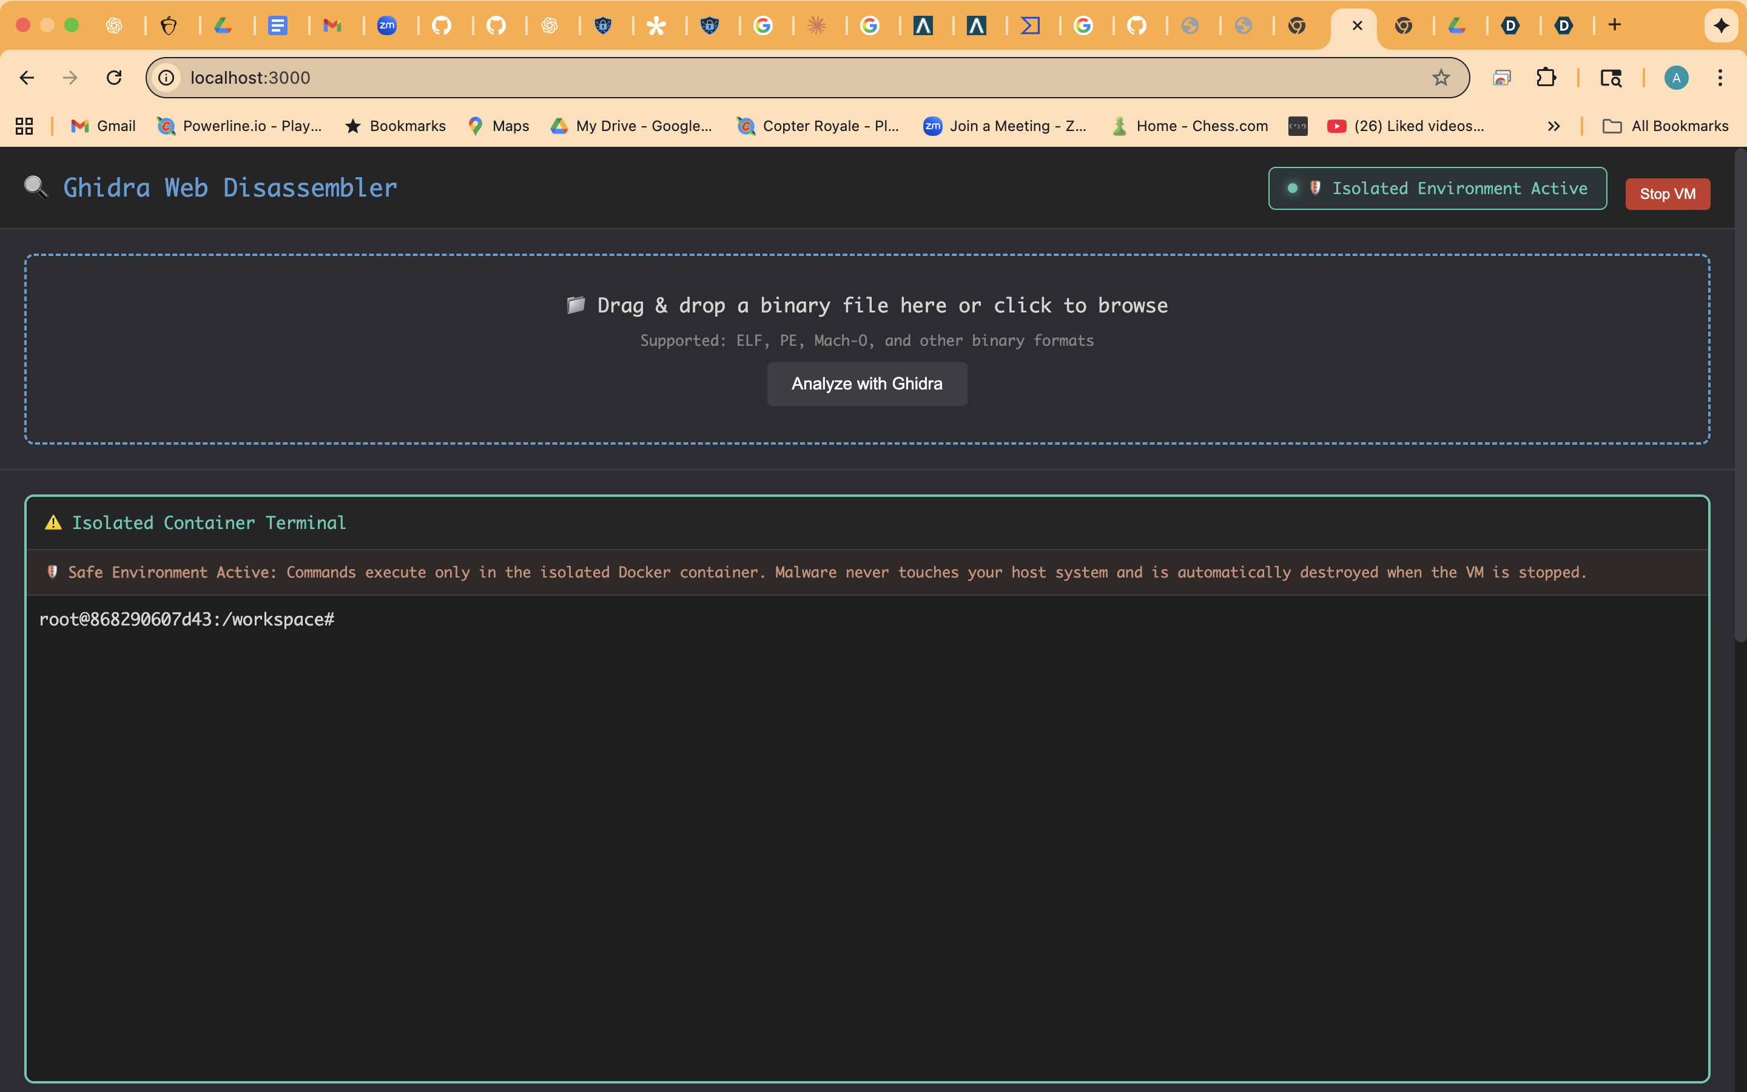Open new tab with plus button
The width and height of the screenshot is (1747, 1092).
pos(1614,25)
